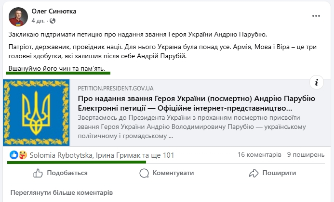The image size is (334, 202).
Task: Open the three-dot post options menu
Action: pyautogui.click(x=316, y=15)
